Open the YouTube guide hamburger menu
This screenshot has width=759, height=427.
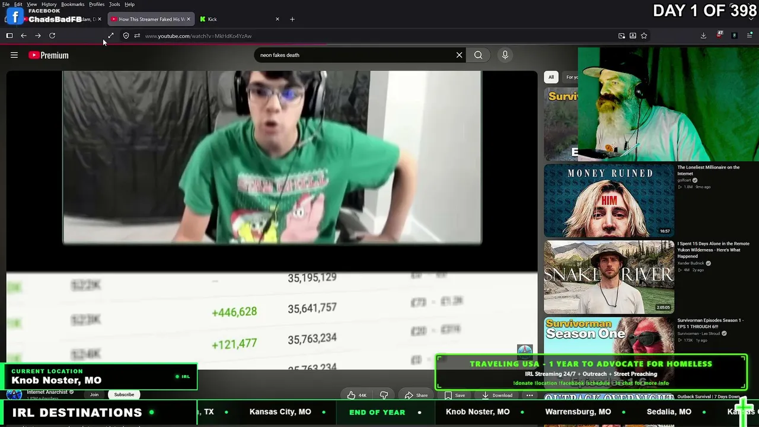click(x=14, y=55)
